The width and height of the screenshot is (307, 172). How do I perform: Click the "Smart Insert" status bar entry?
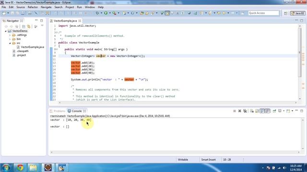point(208,160)
